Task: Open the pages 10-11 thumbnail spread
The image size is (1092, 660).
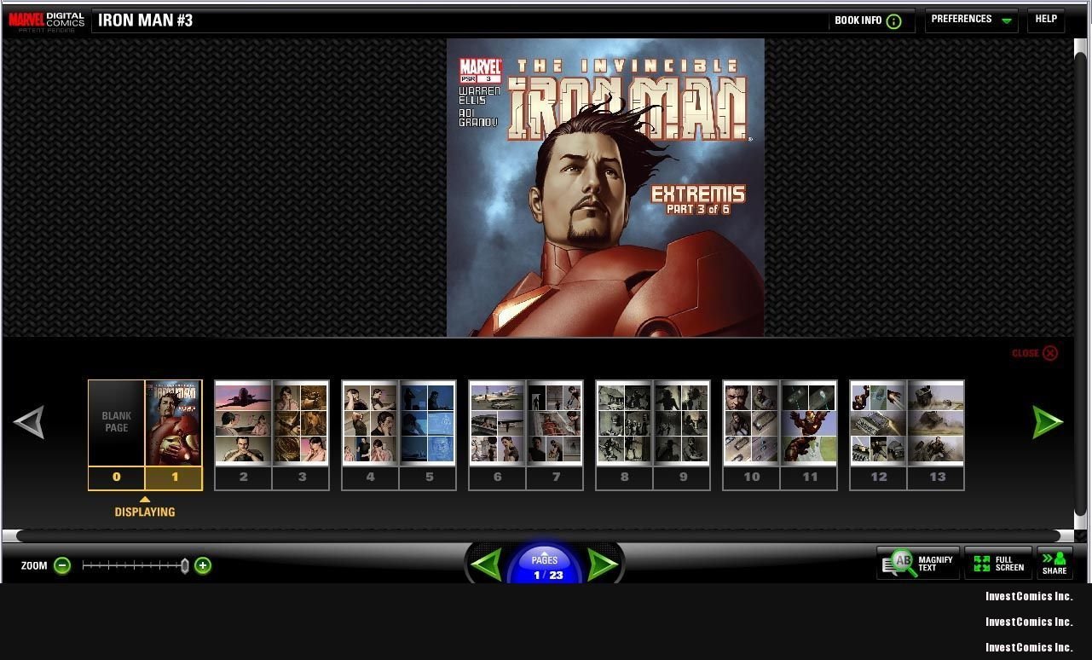Action: click(x=780, y=425)
